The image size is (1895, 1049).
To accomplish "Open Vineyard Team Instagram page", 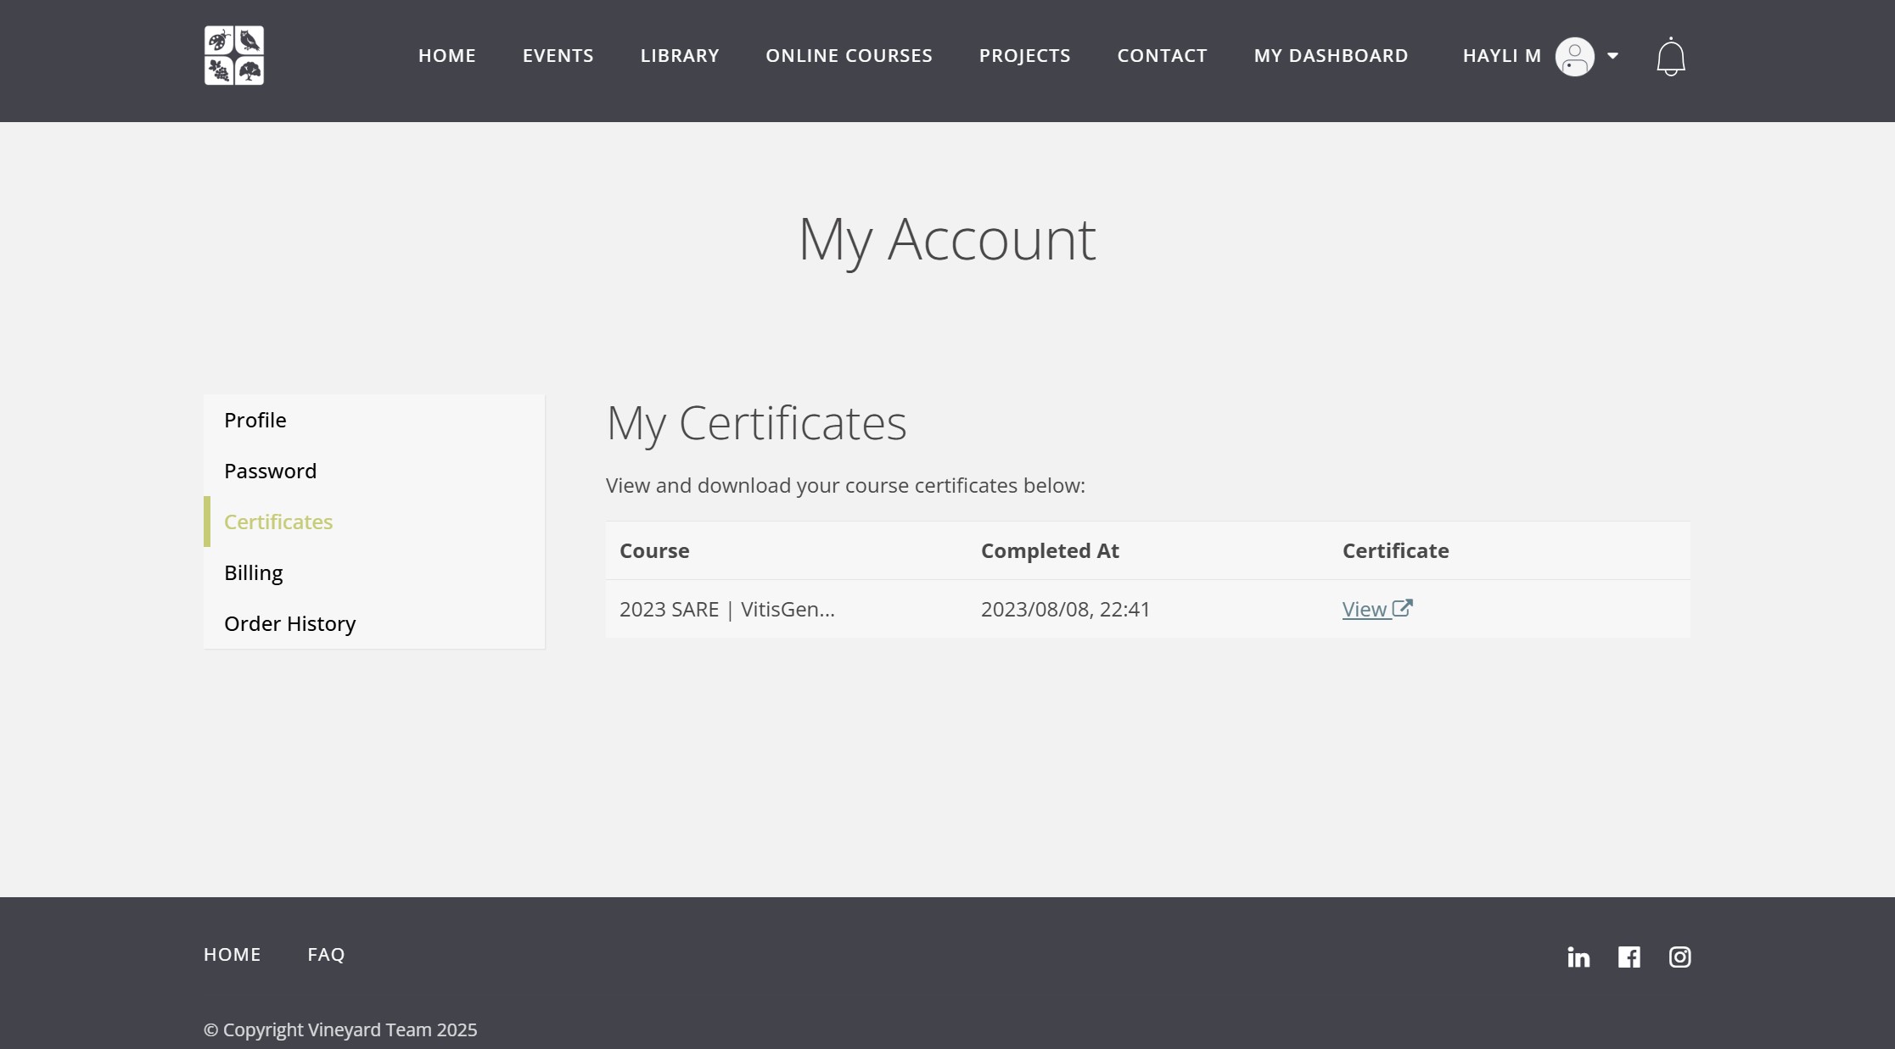I will point(1679,957).
